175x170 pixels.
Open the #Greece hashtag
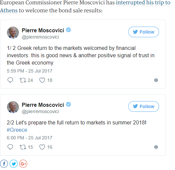tap(17, 130)
